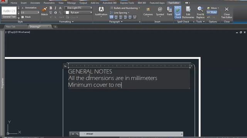Select center paragraph alignment icon
The image size is (247, 138).
[121, 17]
